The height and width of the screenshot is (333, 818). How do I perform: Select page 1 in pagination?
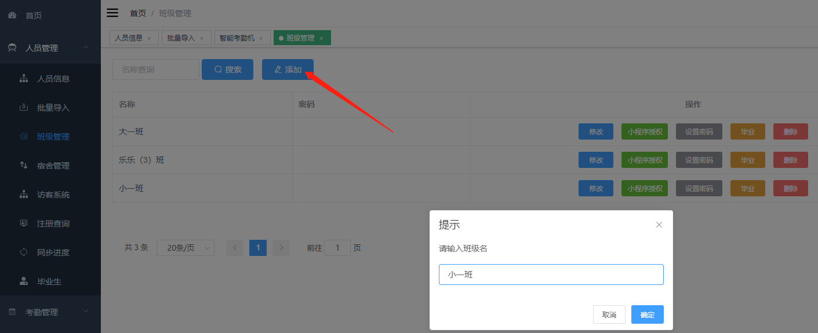tap(258, 248)
